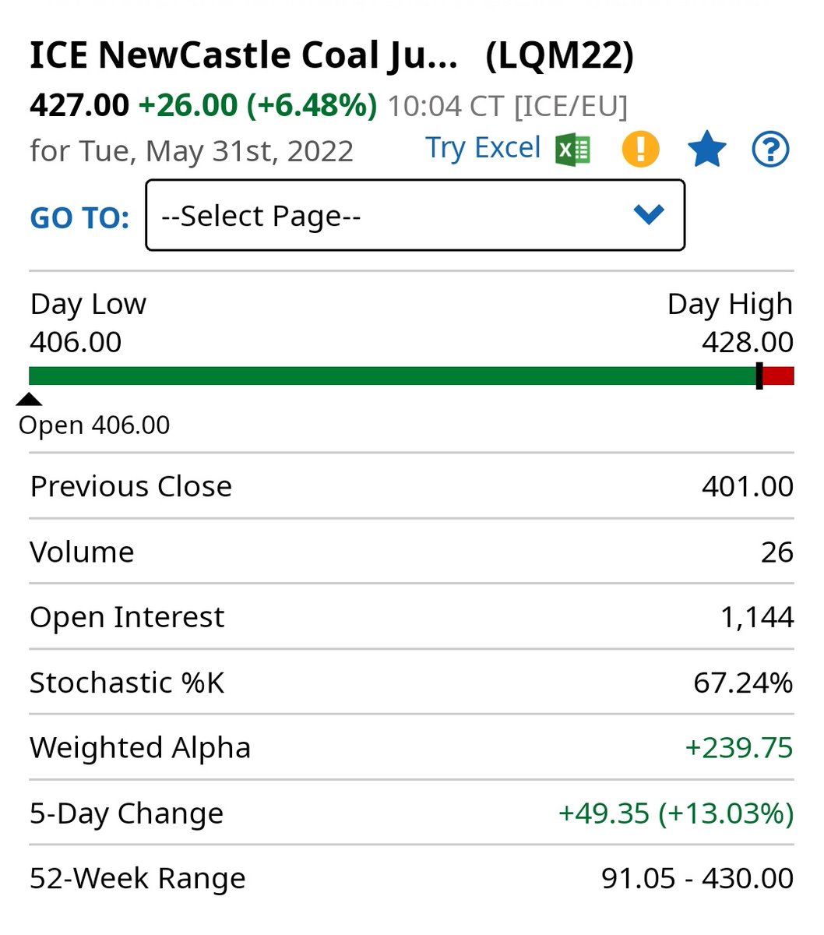Click the Previous Close value 401.00
Screen dimensions: 824x935
[x=748, y=486]
